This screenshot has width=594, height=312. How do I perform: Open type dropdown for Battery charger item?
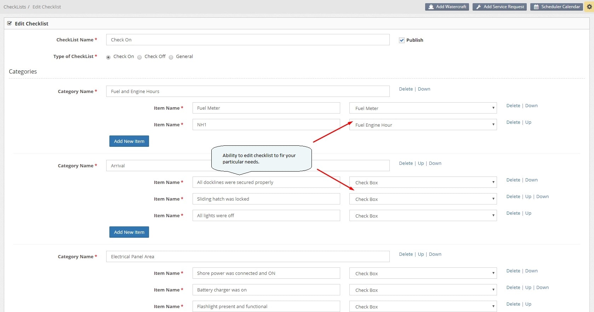423,290
